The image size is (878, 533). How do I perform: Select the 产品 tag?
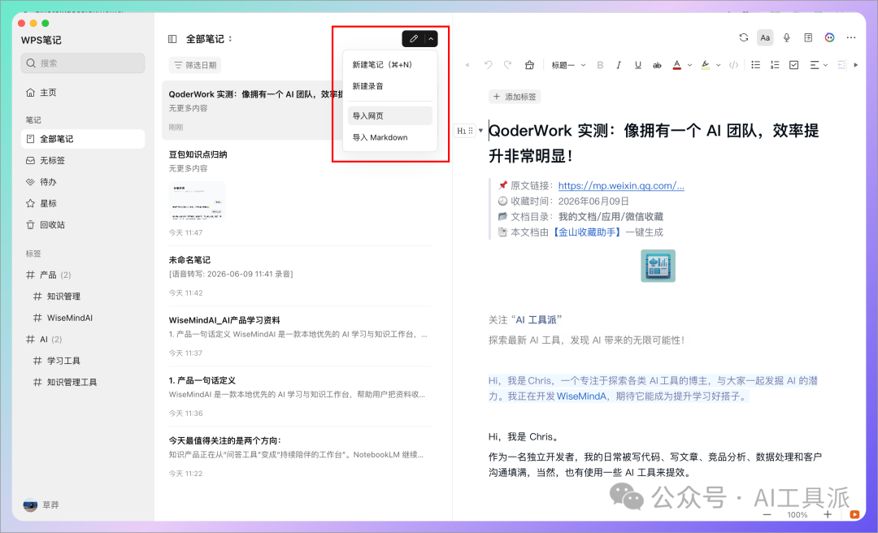[83, 275]
